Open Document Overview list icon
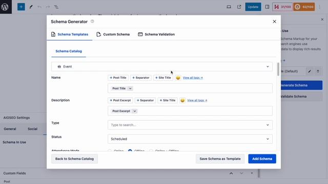 56,7
